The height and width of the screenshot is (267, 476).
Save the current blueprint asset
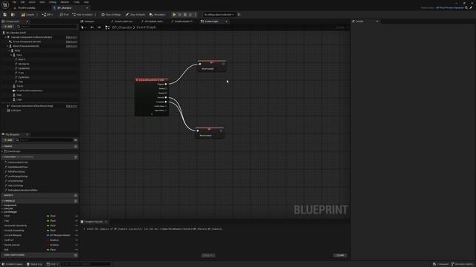coord(5,15)
